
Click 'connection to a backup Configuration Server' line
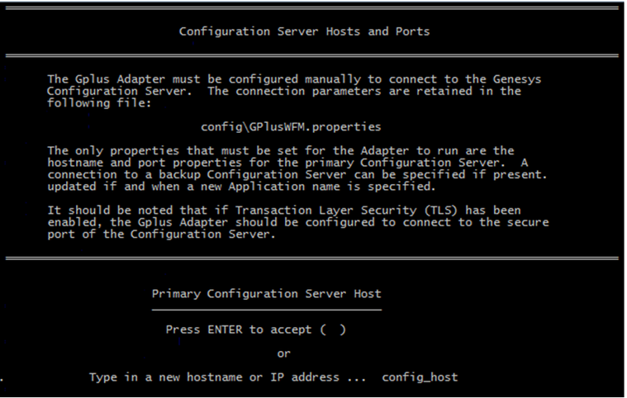297,174
